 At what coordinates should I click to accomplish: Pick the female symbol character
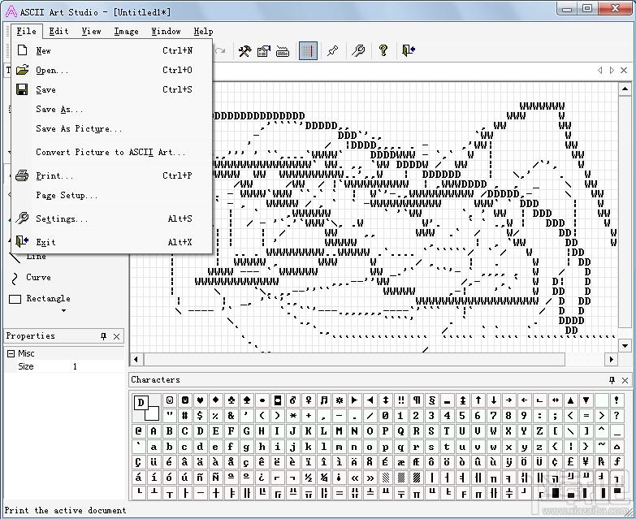[x=309, y=400]
